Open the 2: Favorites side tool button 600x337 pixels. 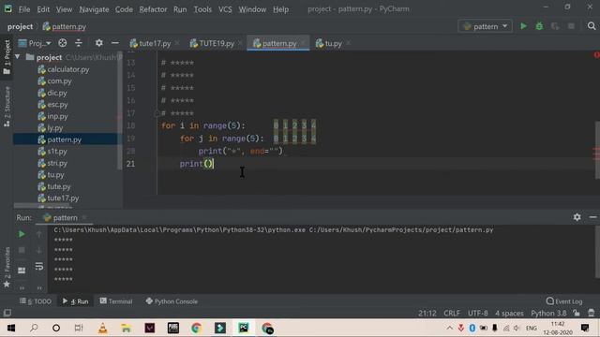(7, 268)
